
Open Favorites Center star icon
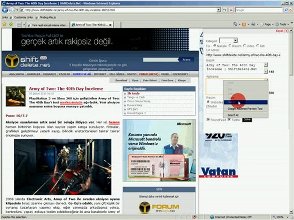[x=5, y=24]
